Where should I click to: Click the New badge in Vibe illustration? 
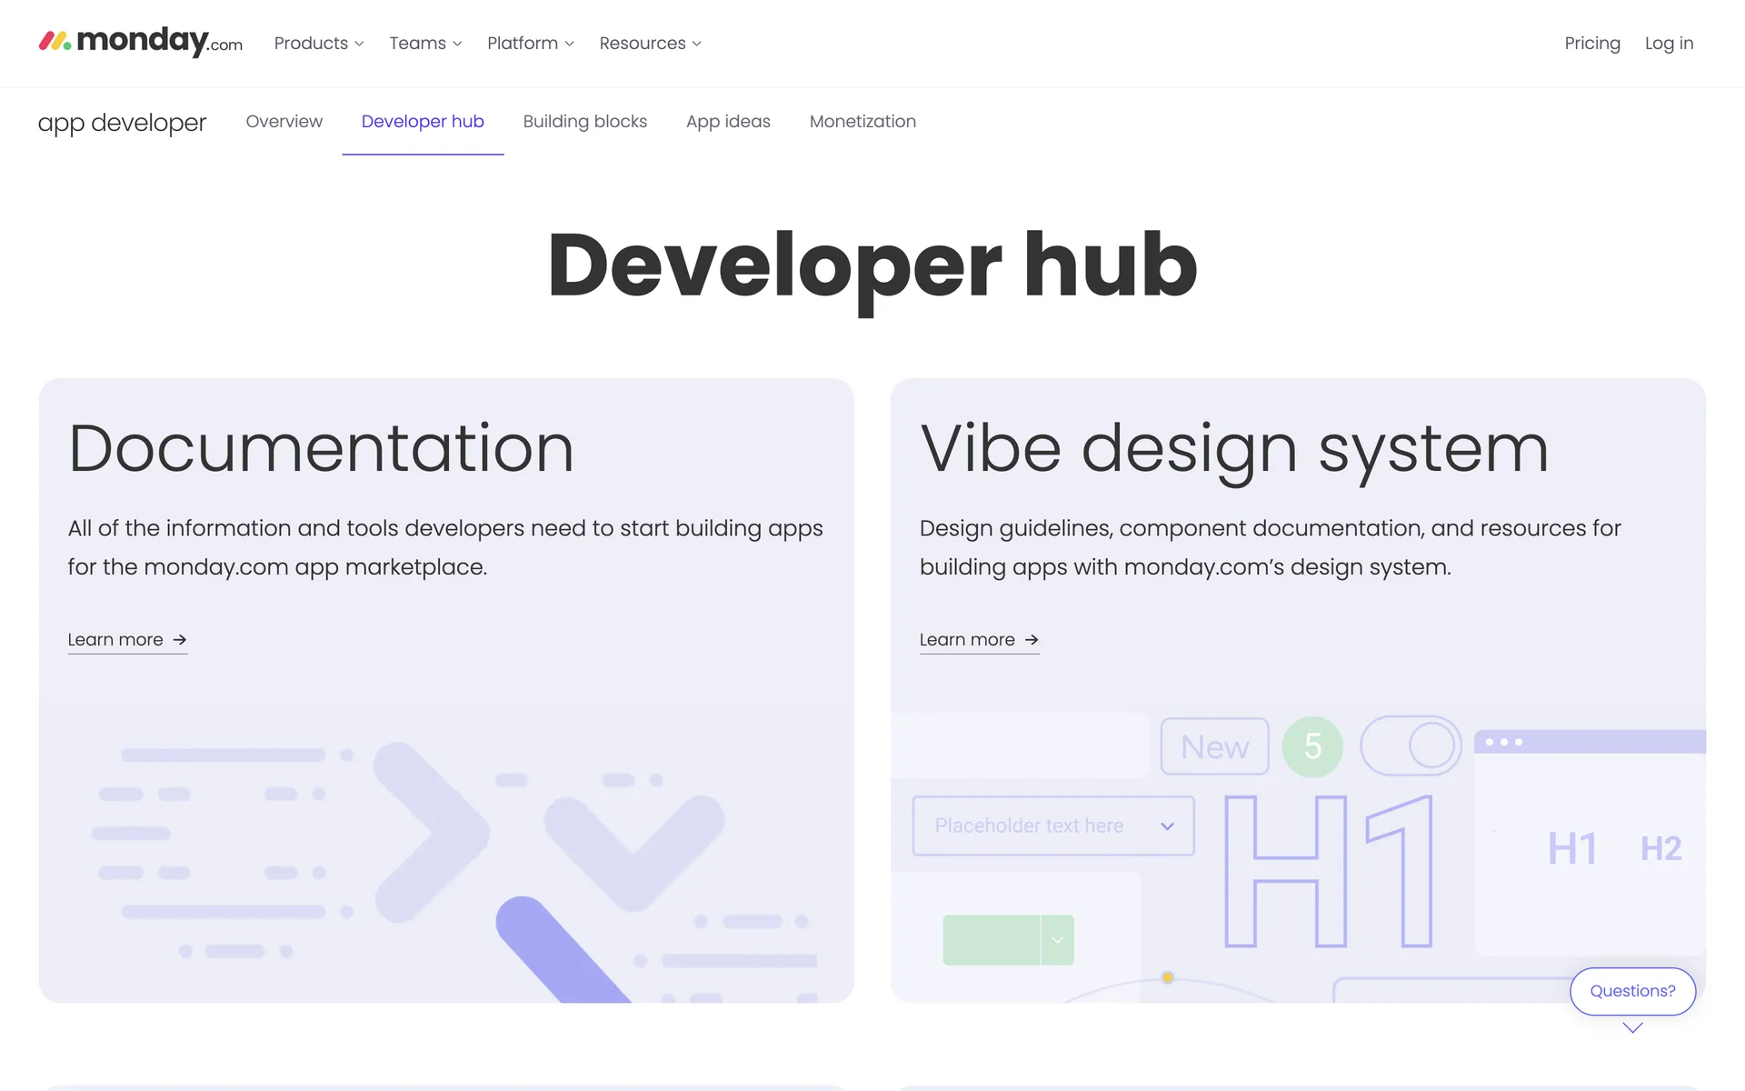(x=1214, y=746)
